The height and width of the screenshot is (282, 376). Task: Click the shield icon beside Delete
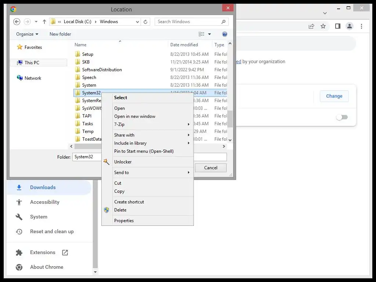(106, 210)
